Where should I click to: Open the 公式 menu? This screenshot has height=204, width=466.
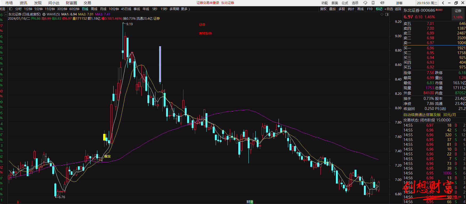click(x=345, y=3)
